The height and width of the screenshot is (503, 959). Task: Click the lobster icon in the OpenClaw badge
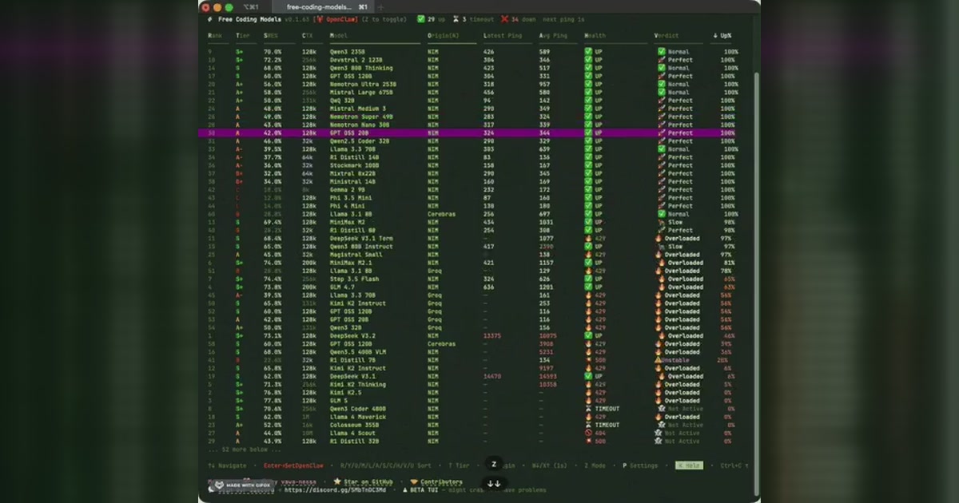[320, 18]
